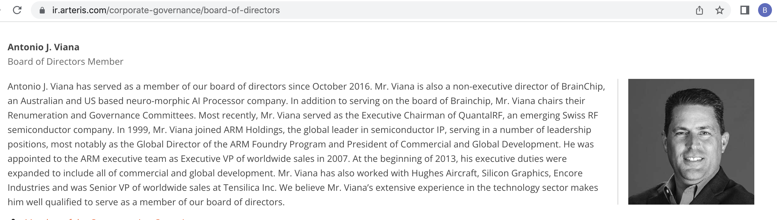
Task: Click the word BrainChip, in first line
Action: 583,86
